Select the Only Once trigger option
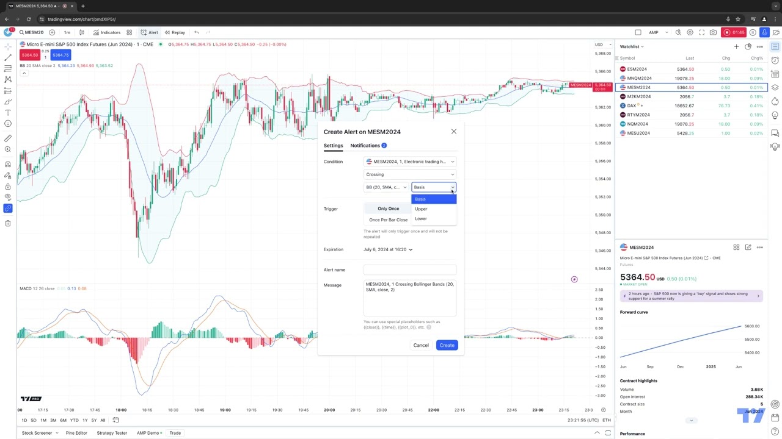This screenshot has height=439, width=782. click(388, 209)
